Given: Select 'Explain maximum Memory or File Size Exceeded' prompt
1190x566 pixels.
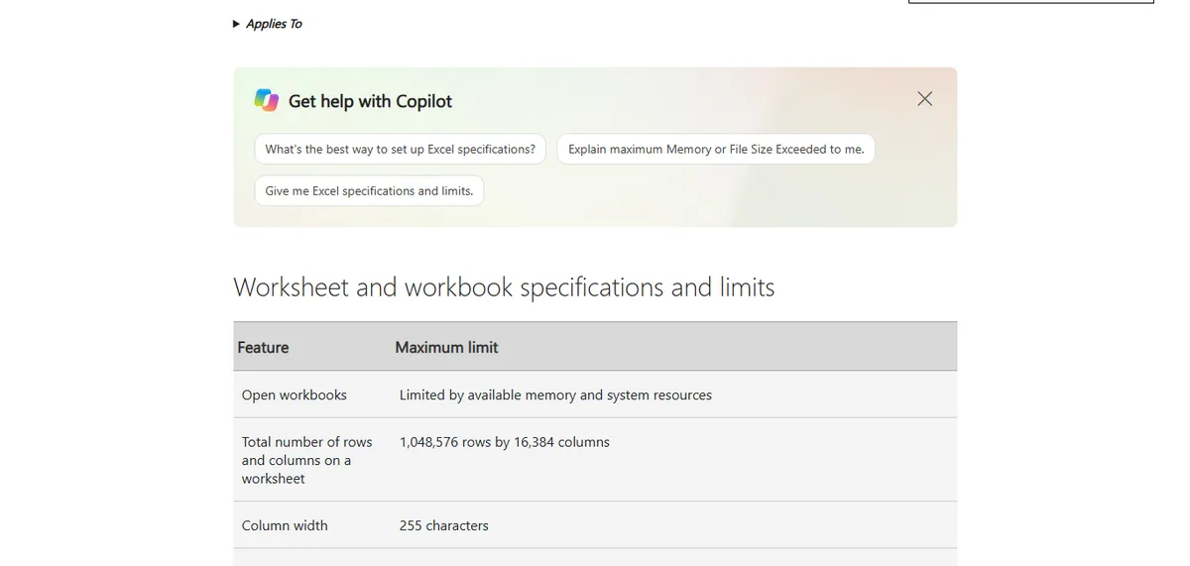Looking at the screenshot, I should 716,149.
